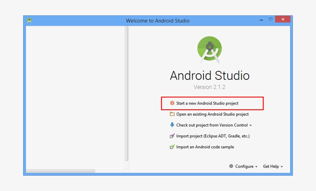Expand the Configure arrow
The height and width of the screenshot is (191, 316).
(256, 166)
